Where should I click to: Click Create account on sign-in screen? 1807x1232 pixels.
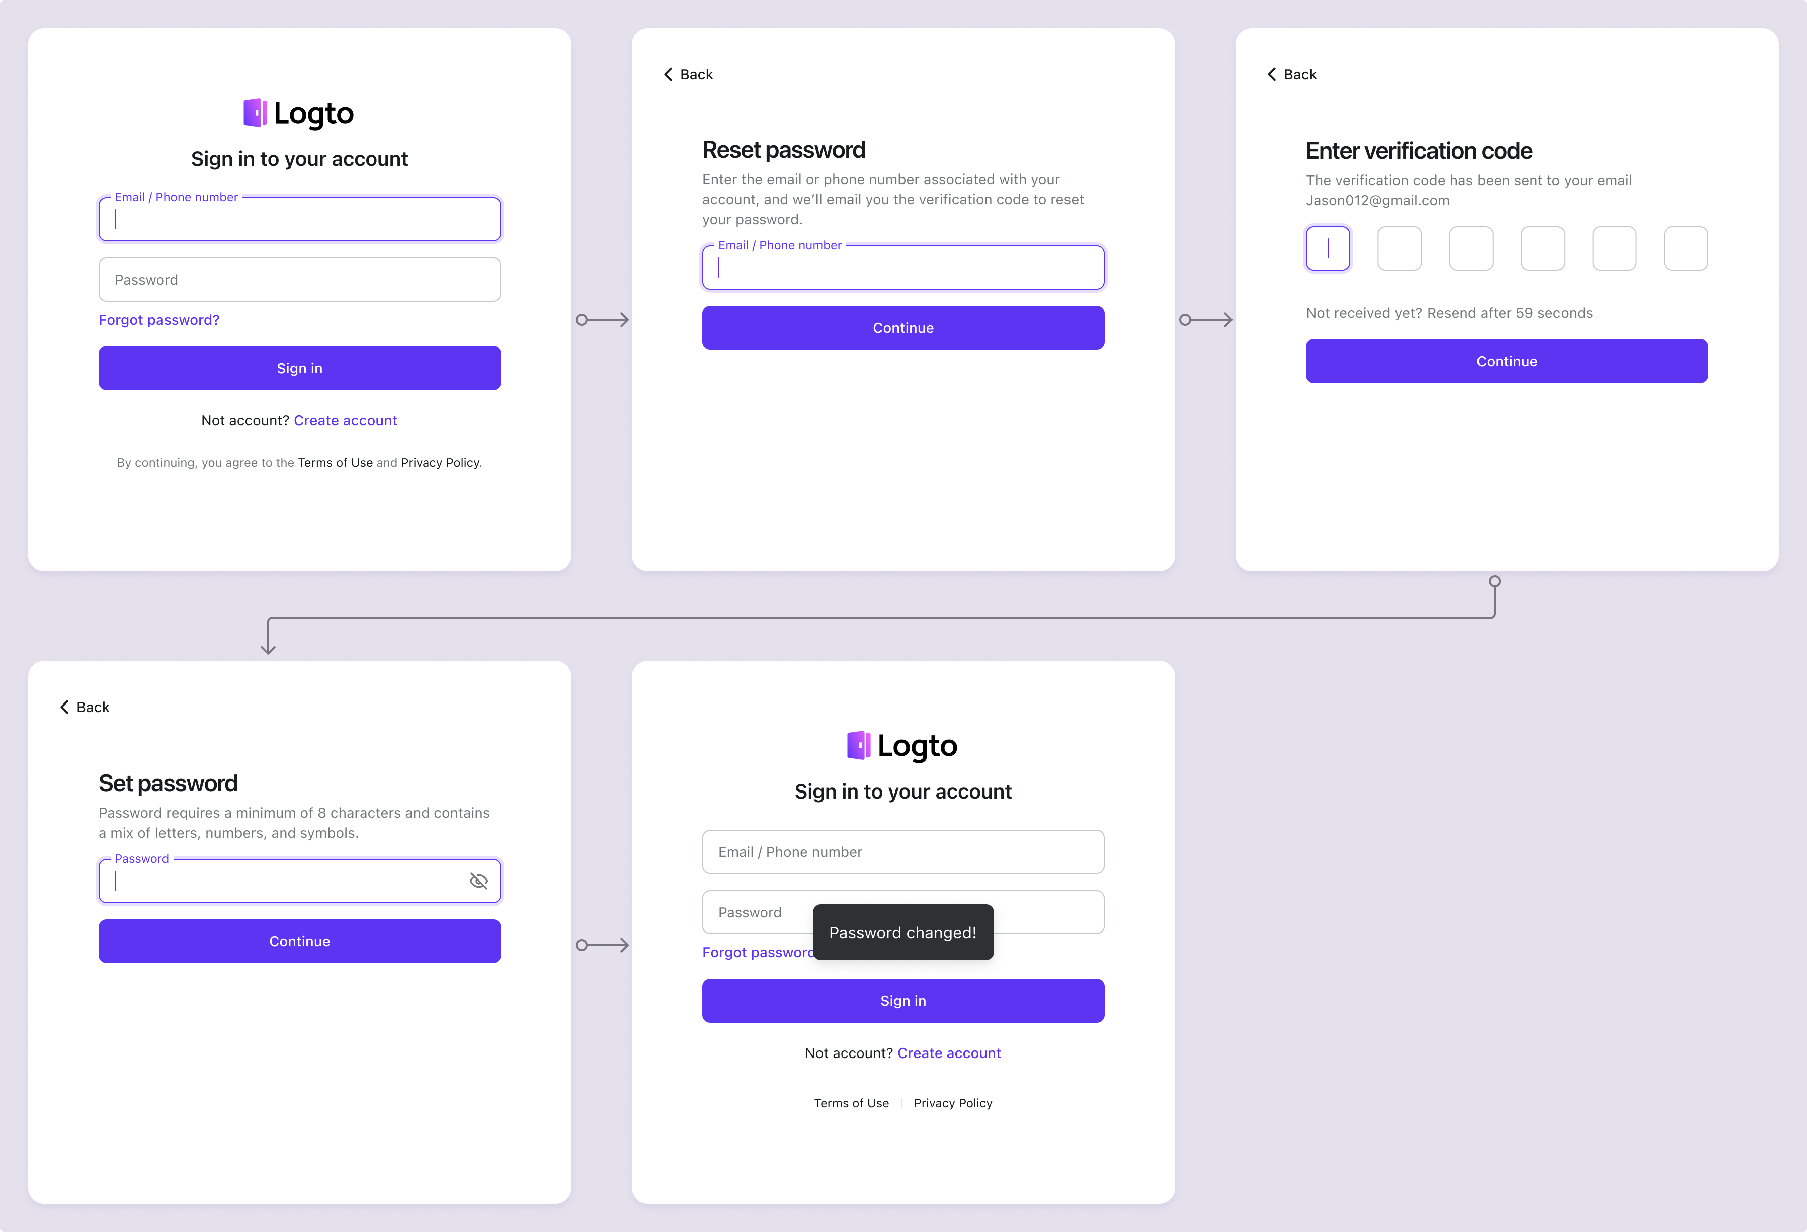coord(345,420)
